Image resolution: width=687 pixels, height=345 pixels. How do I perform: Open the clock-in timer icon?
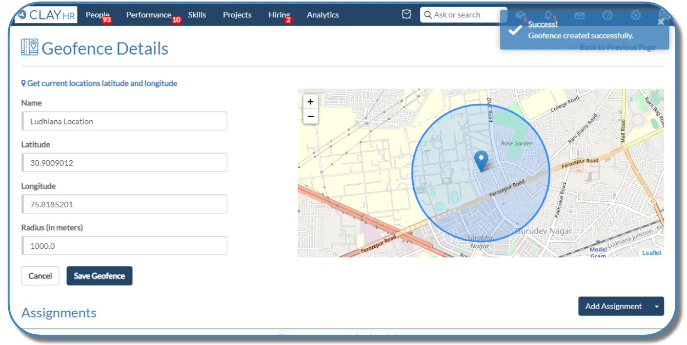pos(407,15)
